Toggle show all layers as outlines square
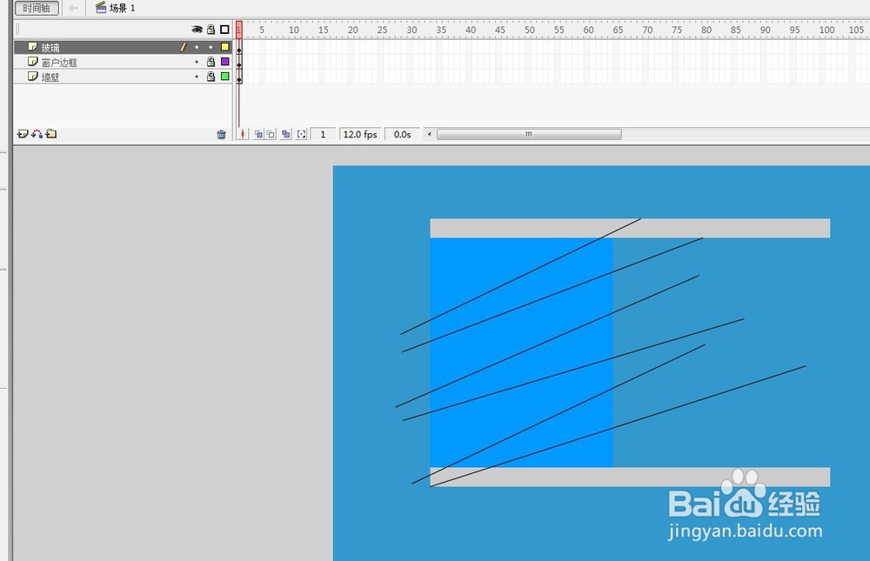 pos(224,30)
